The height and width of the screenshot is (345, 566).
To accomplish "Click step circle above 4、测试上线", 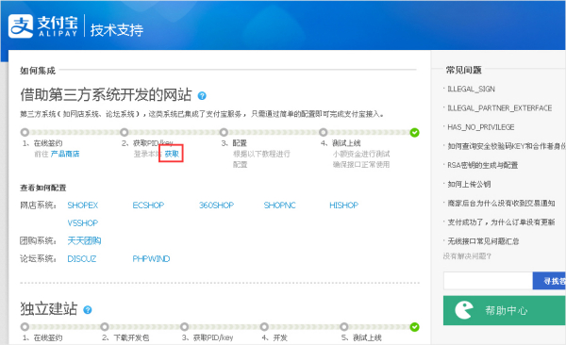I will click(x=324, y=132).
